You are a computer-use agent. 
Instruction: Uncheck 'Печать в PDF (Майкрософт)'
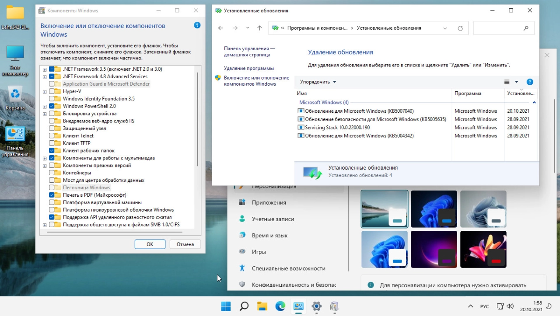tap(52, 195)
